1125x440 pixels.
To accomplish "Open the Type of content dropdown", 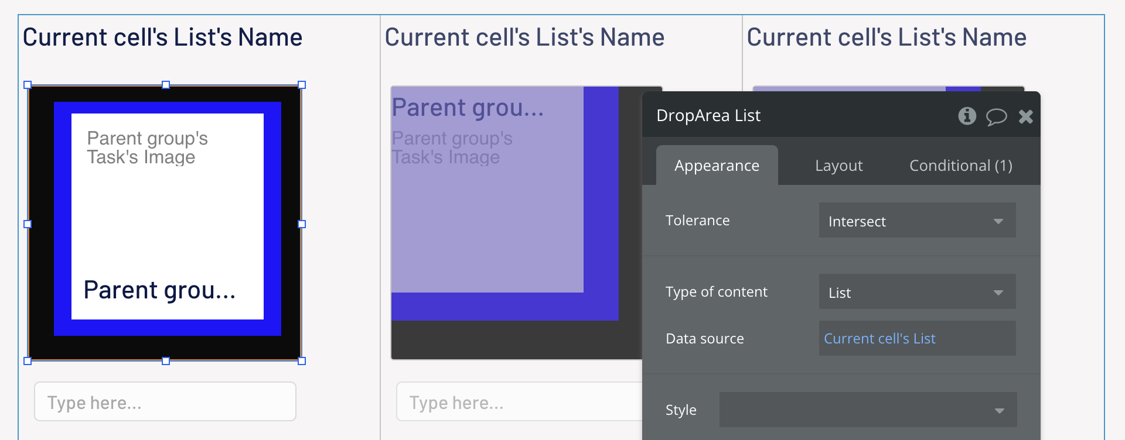I will click(917, 292).
